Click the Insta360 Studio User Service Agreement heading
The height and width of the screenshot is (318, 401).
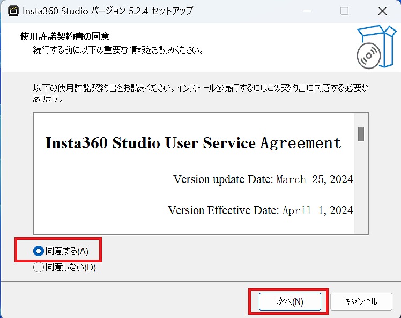(x=194, y=143)
